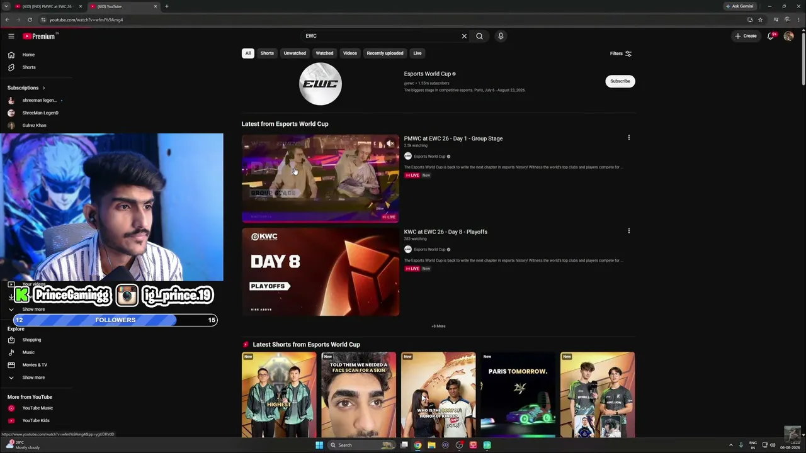Open the HIGHEST short thumbnail
The height and width of the screenshot is (453, 806).
[279, 394]
